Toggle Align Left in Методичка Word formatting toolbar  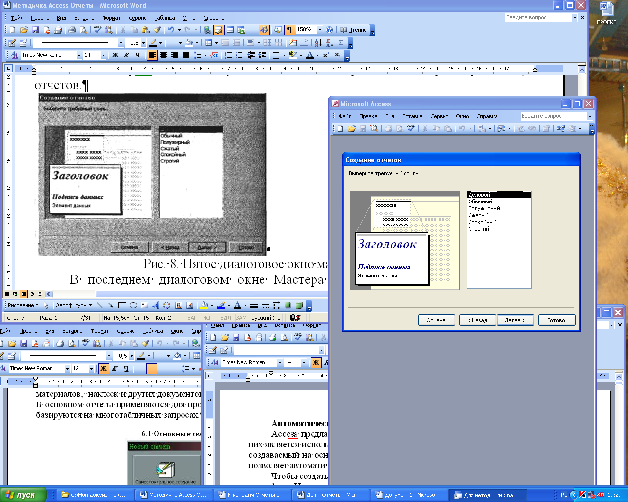tap(152, 55)
